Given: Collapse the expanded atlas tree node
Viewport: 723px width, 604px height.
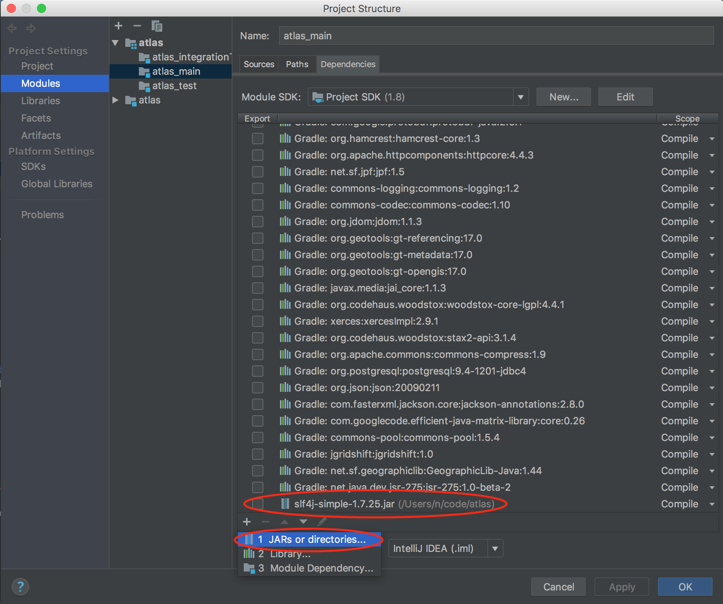Looking at the screenshot, I should 115,43.
